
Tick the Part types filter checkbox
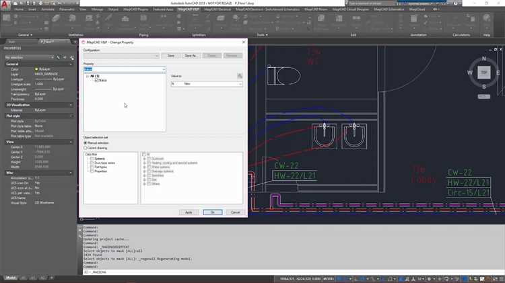point(92,167)
